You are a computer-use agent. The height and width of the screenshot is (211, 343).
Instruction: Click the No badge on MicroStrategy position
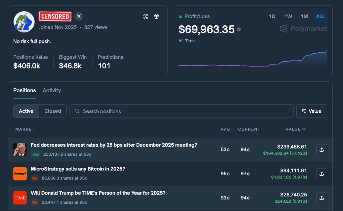pos(35,178)
